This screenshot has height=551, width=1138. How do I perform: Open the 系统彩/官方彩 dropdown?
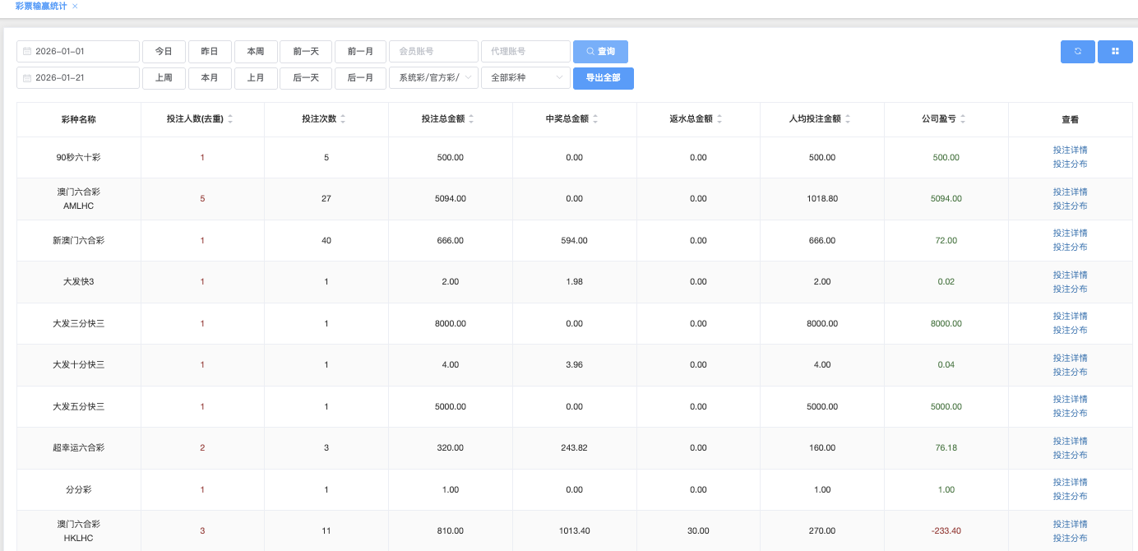pyautogui.click(x=433, y=78)
